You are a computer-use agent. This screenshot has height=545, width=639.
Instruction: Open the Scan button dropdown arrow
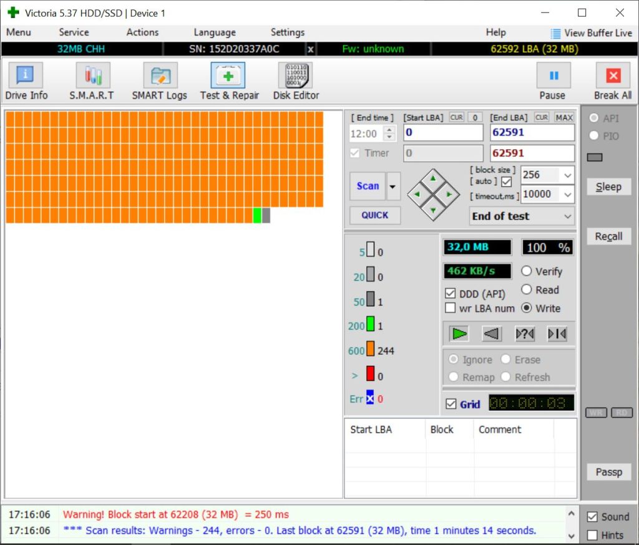pos(393,186)
